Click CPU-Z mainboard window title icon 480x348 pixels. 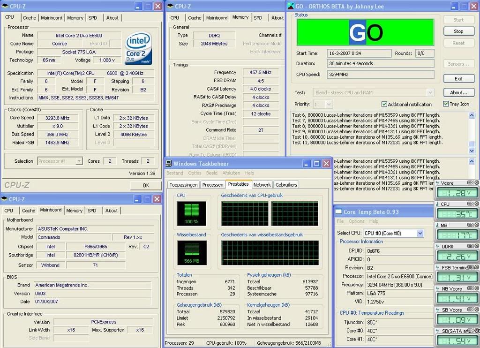click(4, 199)
